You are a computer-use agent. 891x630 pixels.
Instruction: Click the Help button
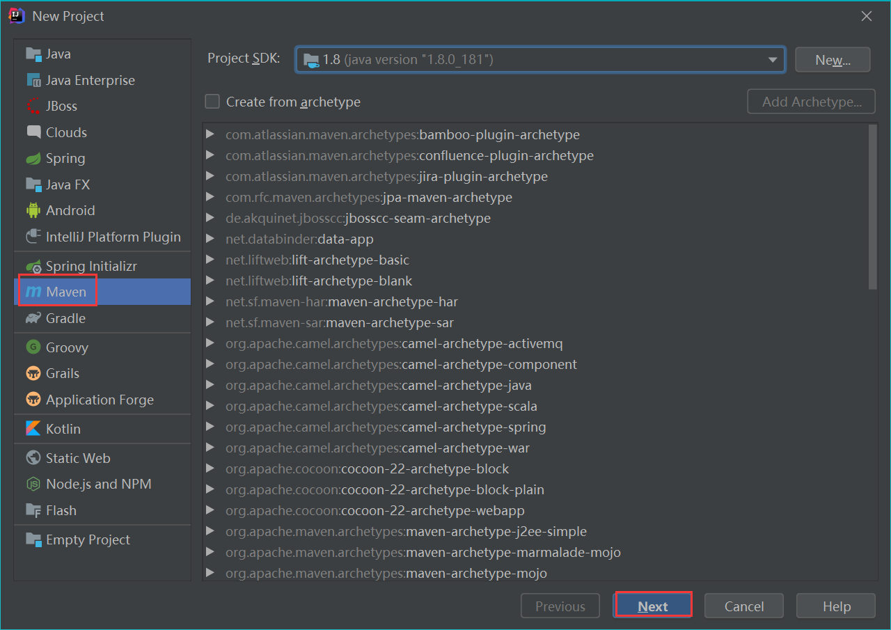click(x=836, y=606)
